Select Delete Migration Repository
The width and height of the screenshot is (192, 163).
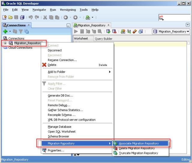tap(140, 148)
